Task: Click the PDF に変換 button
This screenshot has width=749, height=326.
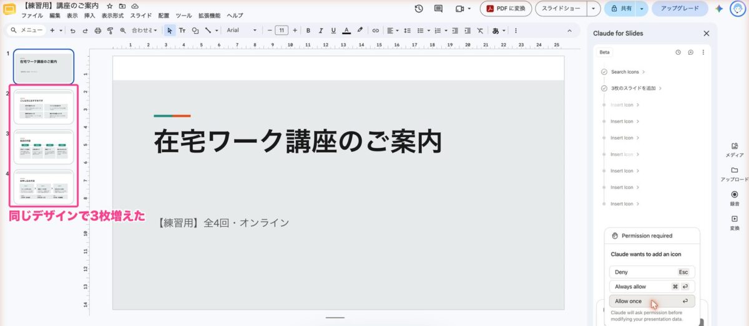Action: [x=506, y=9]
